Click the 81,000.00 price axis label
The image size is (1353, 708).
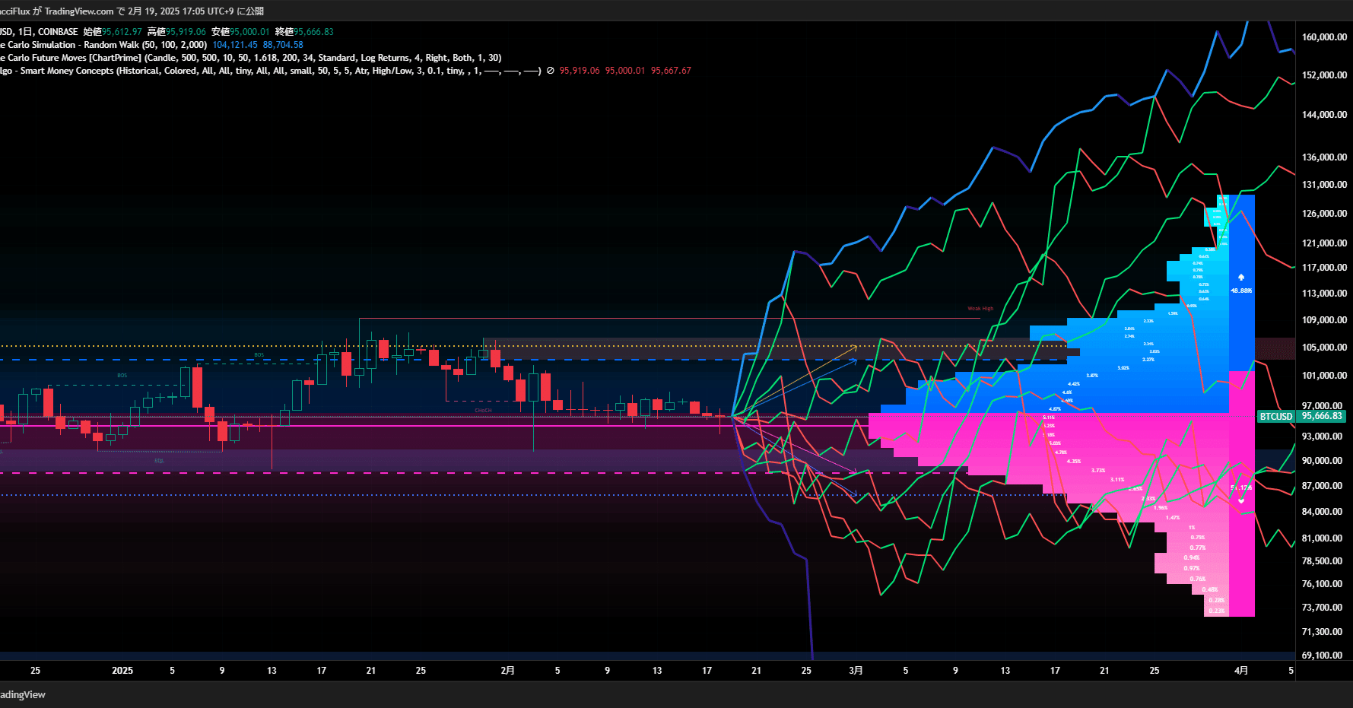(1322, 538)
